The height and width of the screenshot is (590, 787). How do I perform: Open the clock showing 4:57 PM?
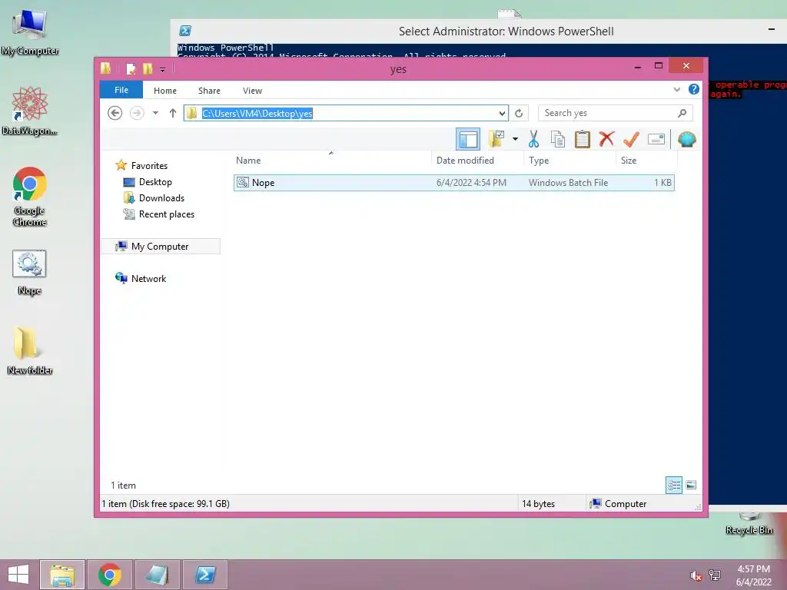pyautogui.click(x=753, y=575)
